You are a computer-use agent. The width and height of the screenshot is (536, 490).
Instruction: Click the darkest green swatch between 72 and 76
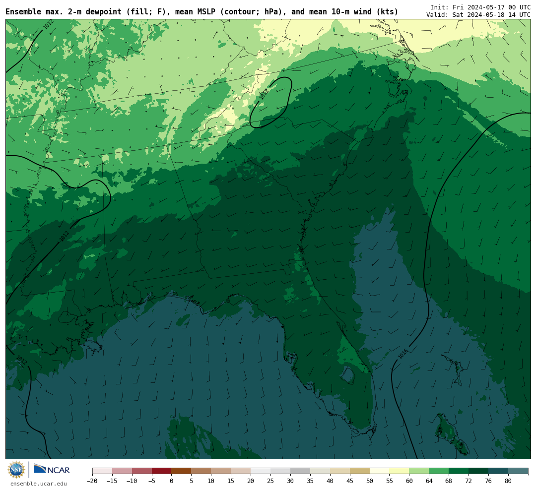click(x=478, y=471)
